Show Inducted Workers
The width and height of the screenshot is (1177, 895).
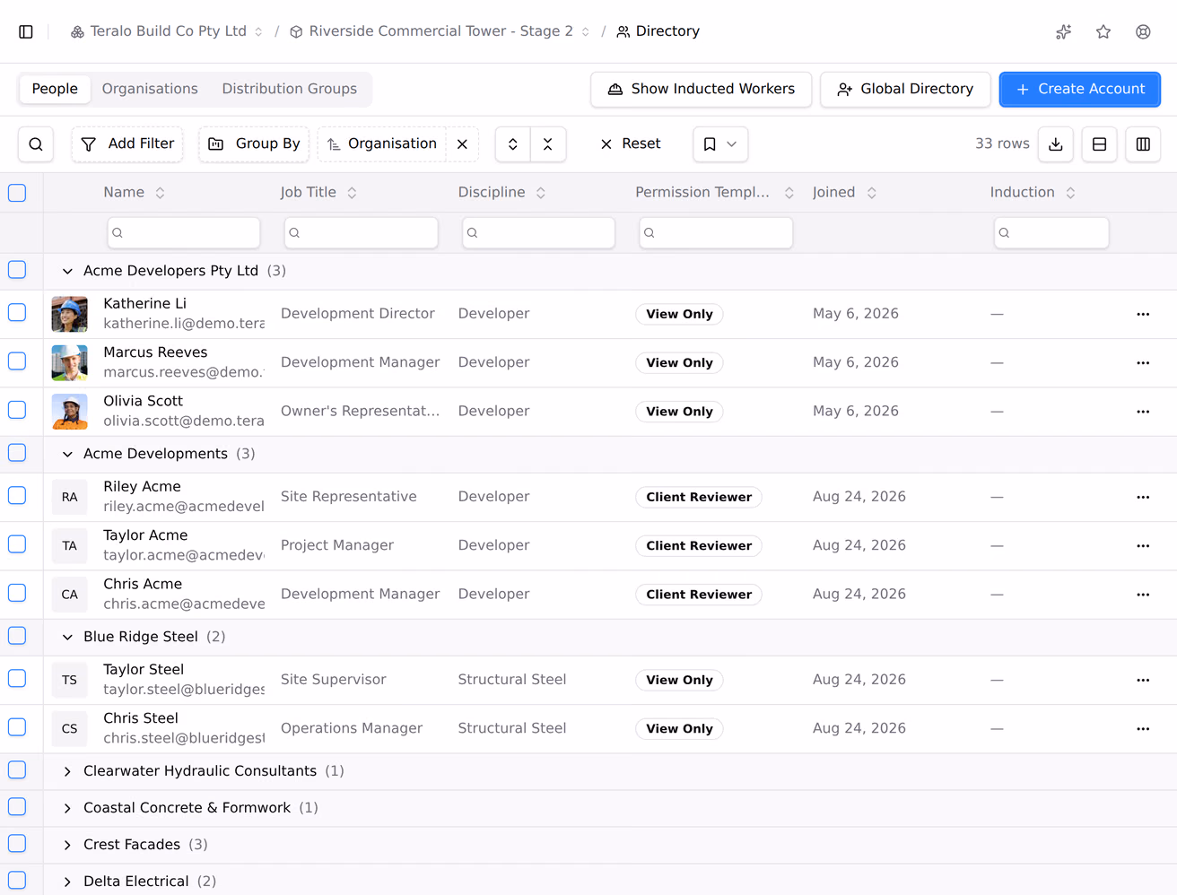click(x=702, y=90)
